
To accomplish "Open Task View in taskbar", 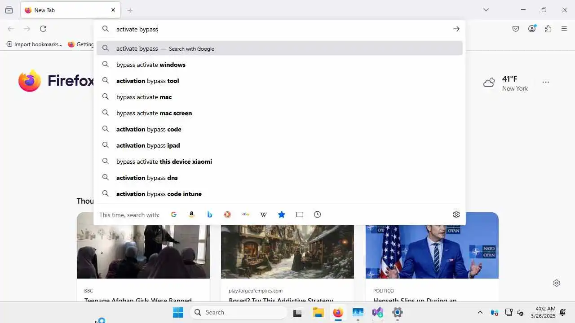I will (x=297, y=313).
